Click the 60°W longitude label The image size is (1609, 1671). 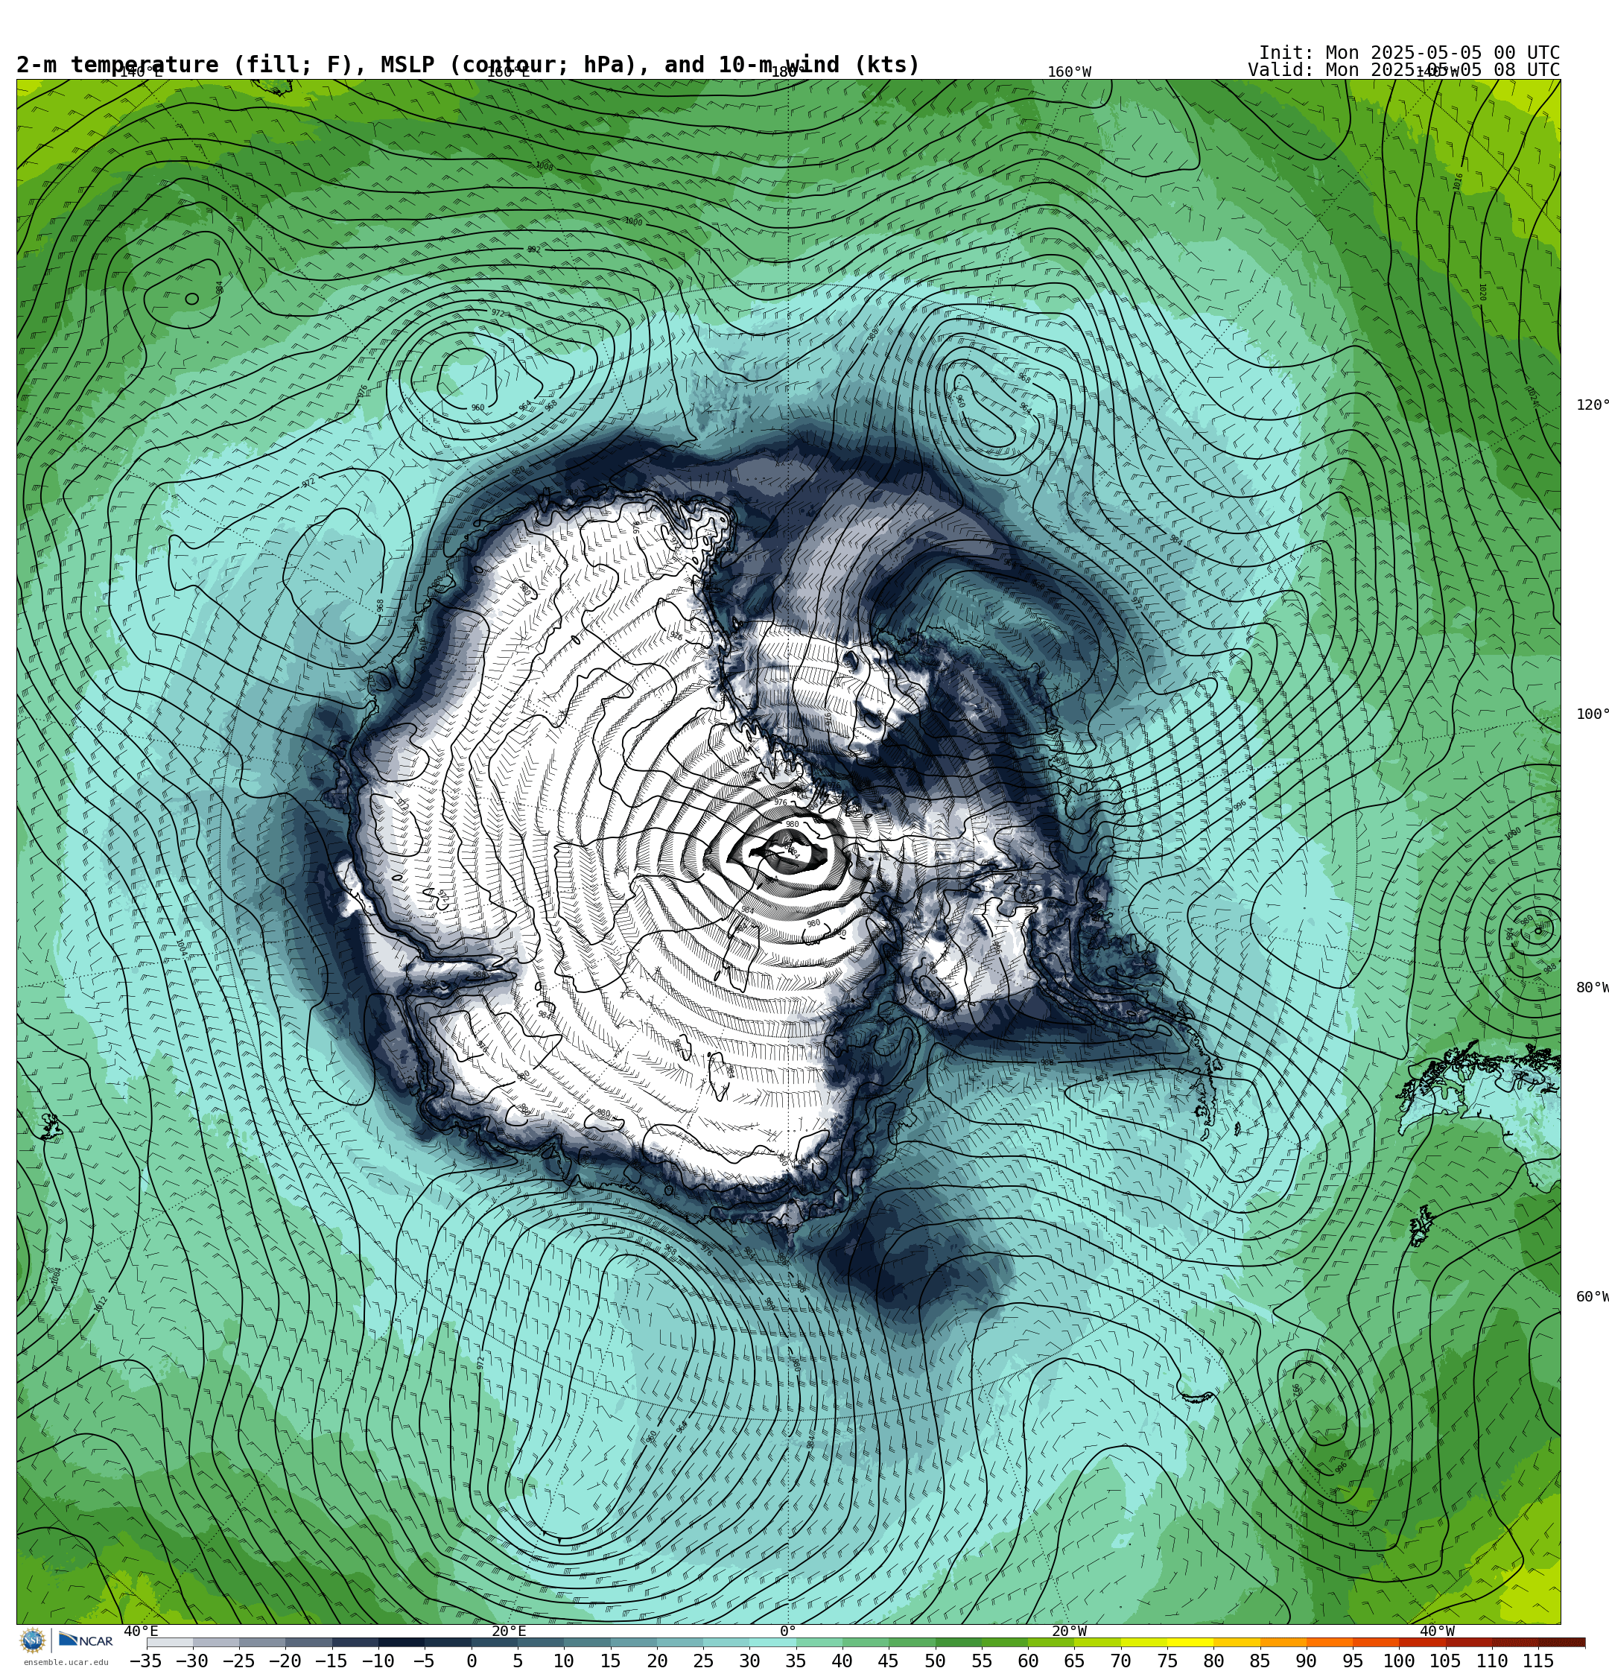coord(1592,1298)
